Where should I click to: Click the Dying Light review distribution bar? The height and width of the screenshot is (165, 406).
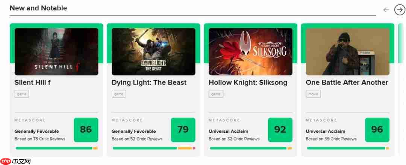(154, 148)
